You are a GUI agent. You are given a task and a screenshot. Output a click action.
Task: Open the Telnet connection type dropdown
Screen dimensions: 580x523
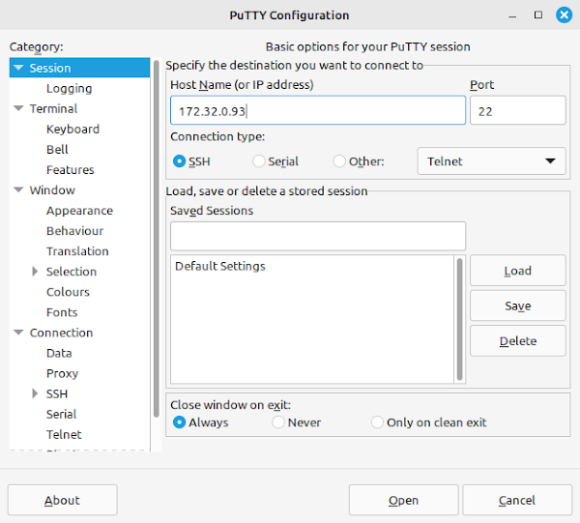pos(491,161)
